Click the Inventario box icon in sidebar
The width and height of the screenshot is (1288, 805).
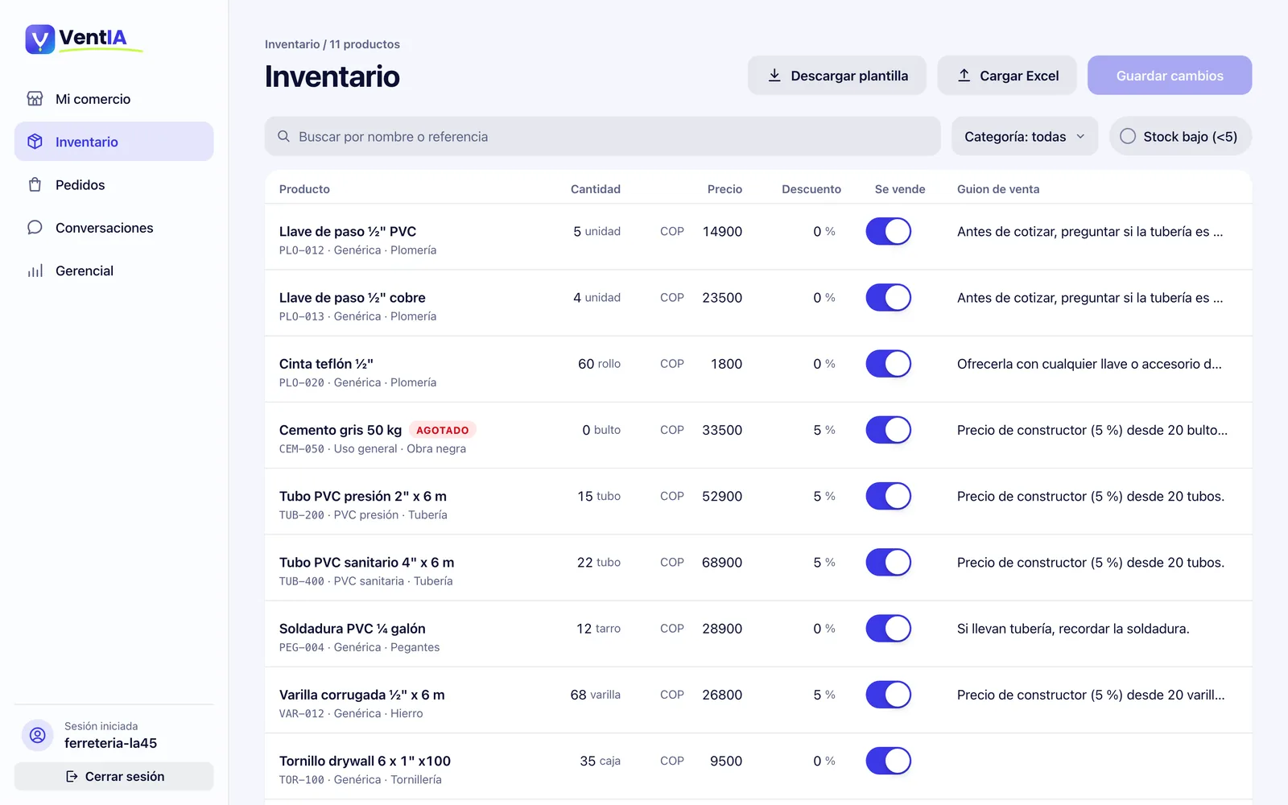point(35,142)
